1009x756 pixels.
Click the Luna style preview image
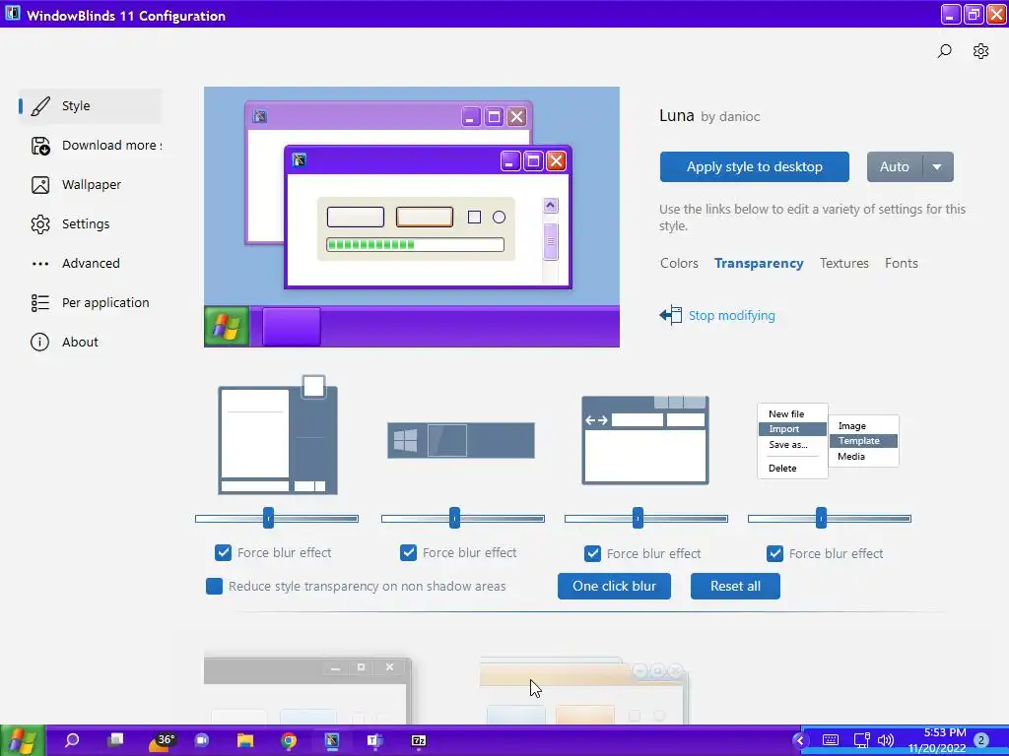click(412, 218)
